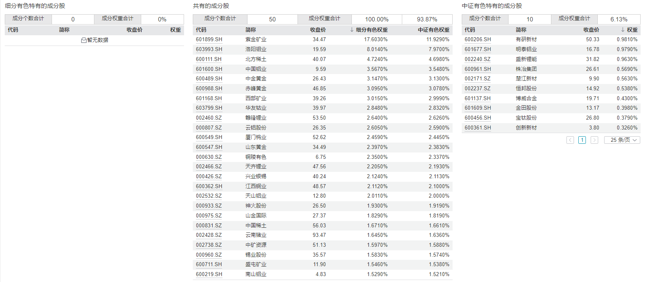Viewport: 645px width, 282px height.
Task: Select stock name 南山铝业
Action: [256, 274]
